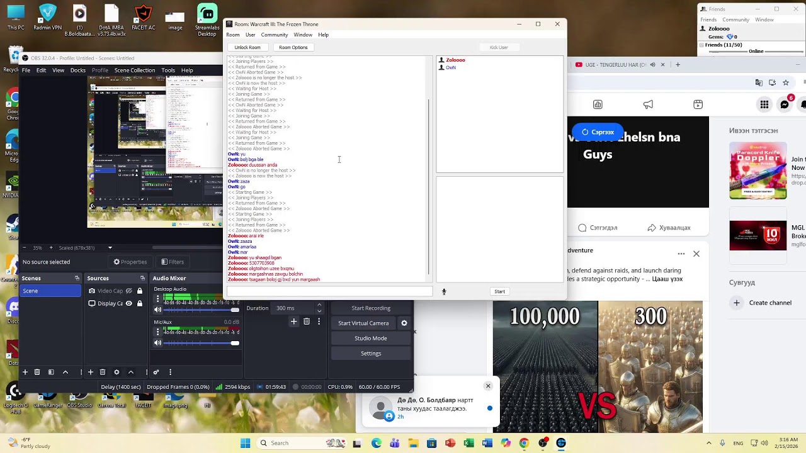Viewport: 806px width, 453px height.
Task: Toggle visibility of Video Capture source
Action: [x=129, y=291]
